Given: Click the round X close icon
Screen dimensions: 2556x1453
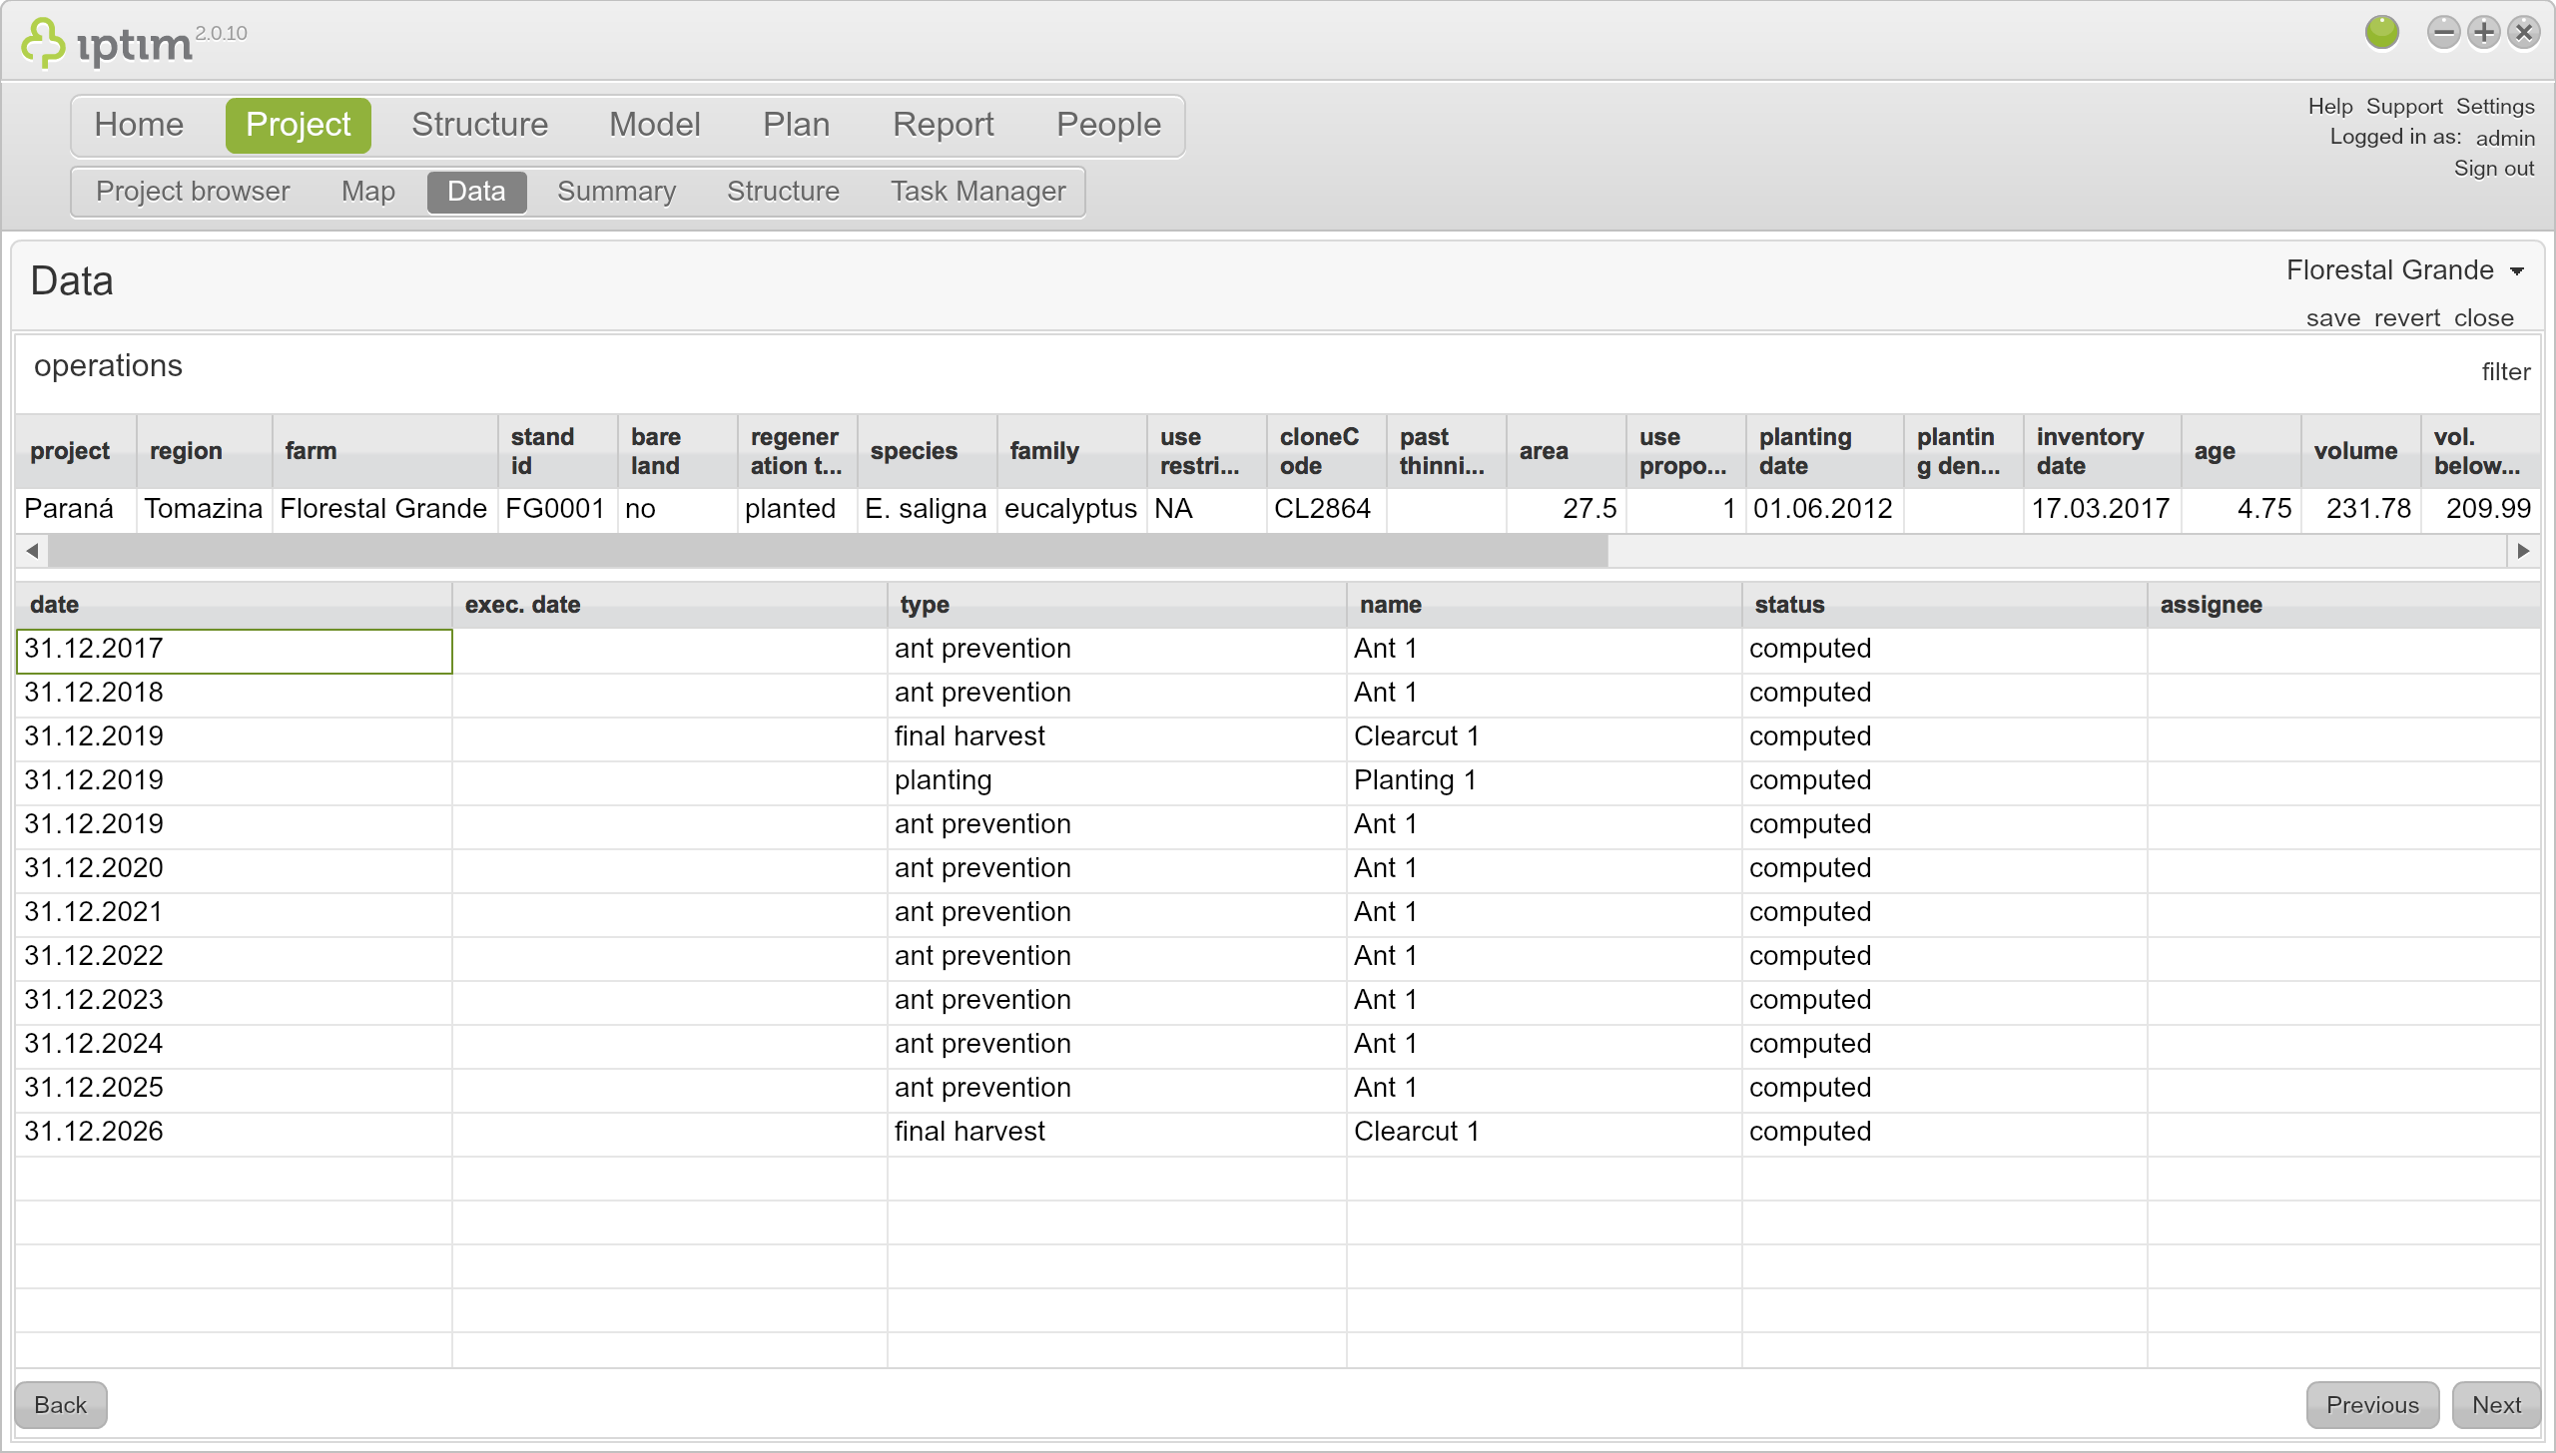Looking at the screenshot, I should point(2524,33).
